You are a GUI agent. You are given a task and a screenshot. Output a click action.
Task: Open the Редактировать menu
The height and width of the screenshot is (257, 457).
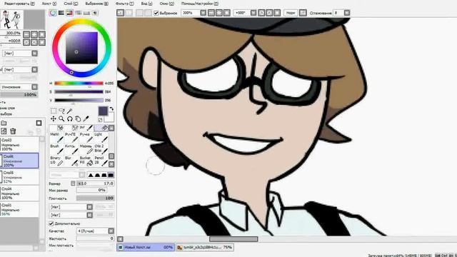19,4
